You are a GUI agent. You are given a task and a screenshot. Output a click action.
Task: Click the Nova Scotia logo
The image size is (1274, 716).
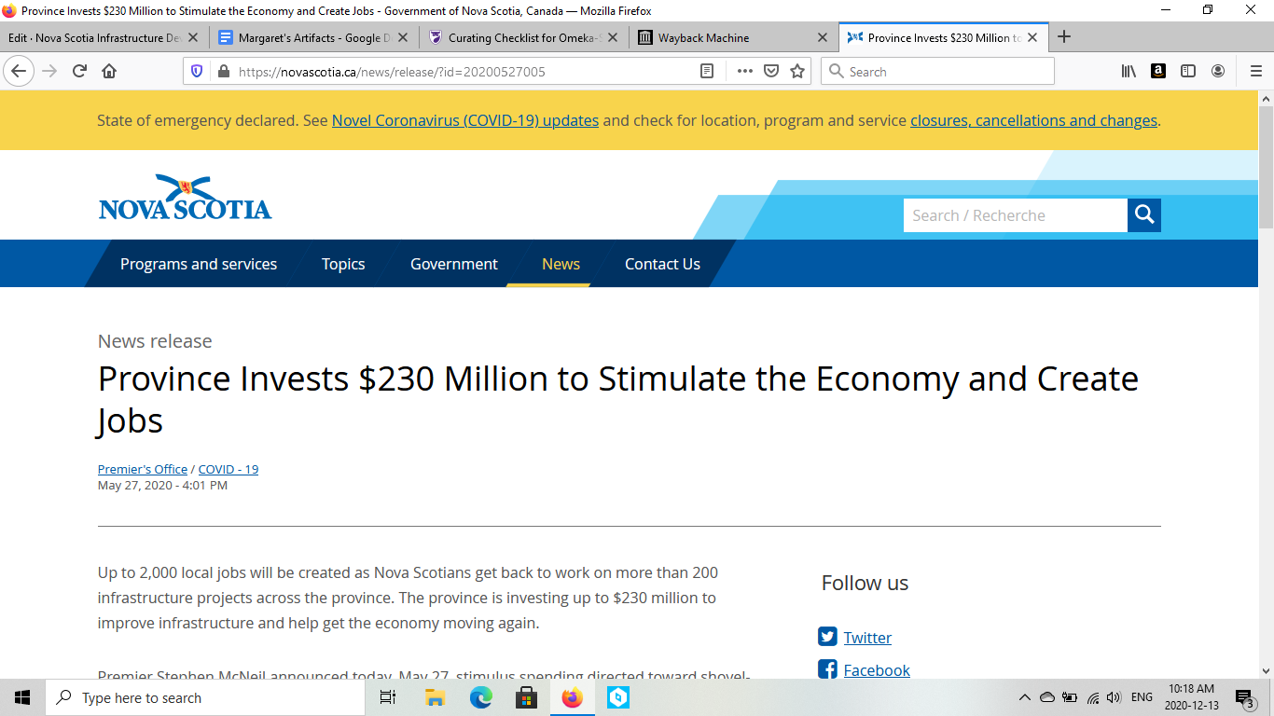185,198
